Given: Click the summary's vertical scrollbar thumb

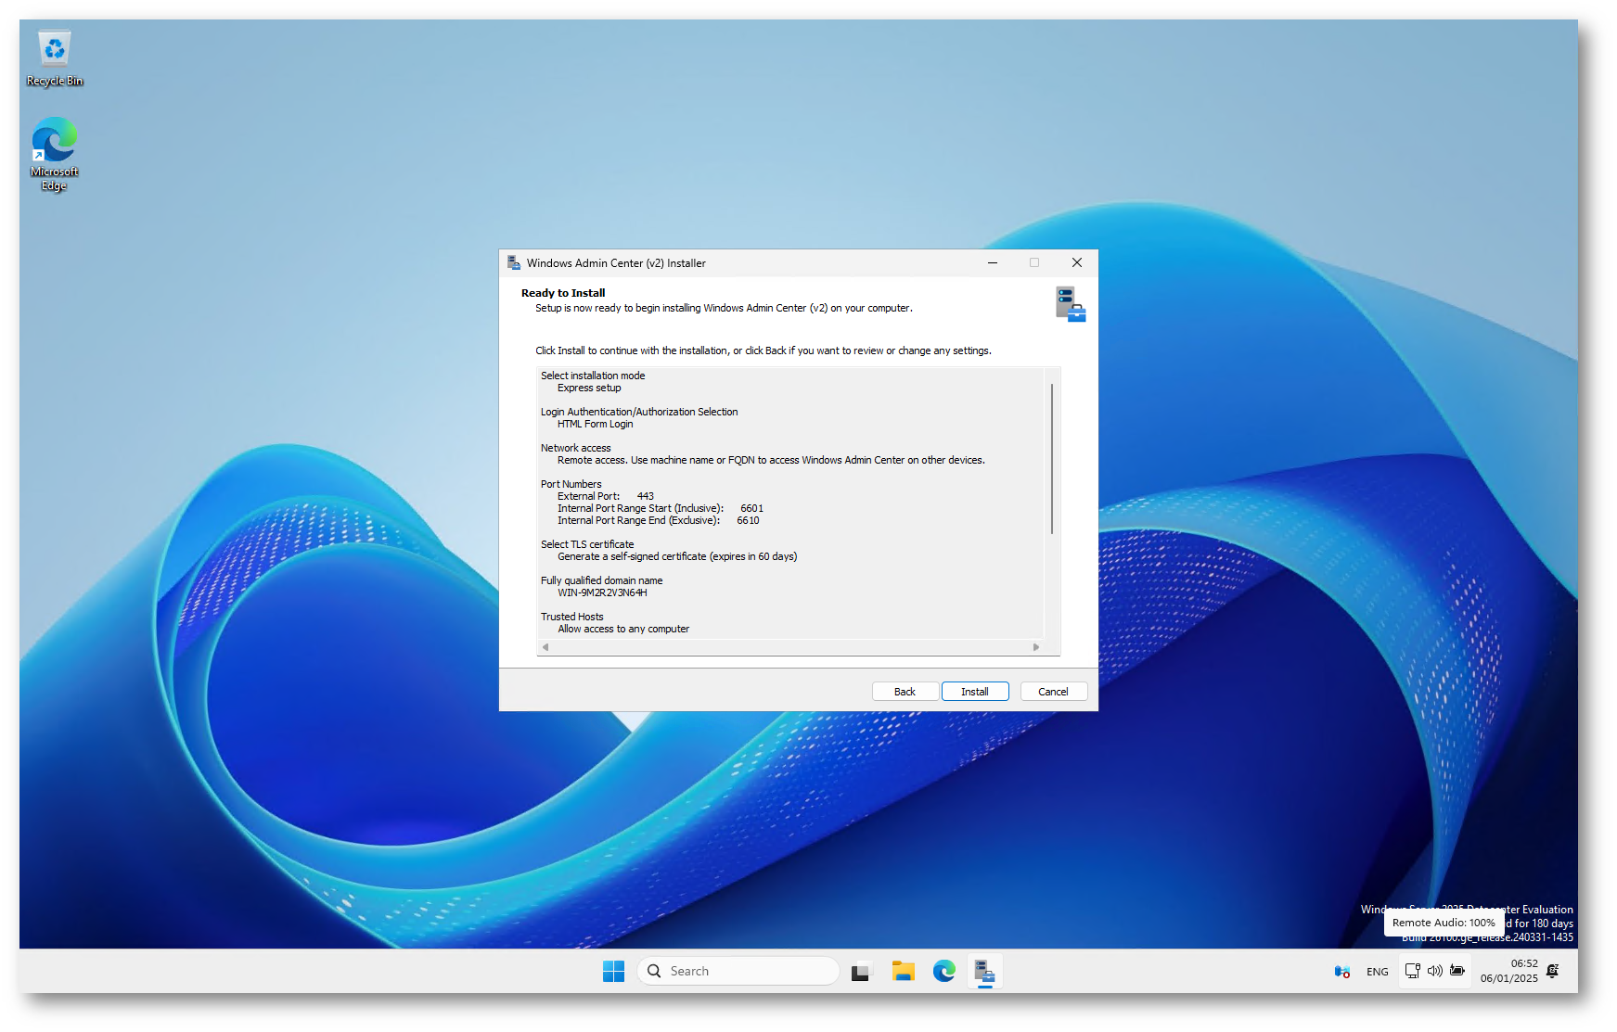Looking at the screenshot, I should pyautogui.click(x=1052, y=458).
